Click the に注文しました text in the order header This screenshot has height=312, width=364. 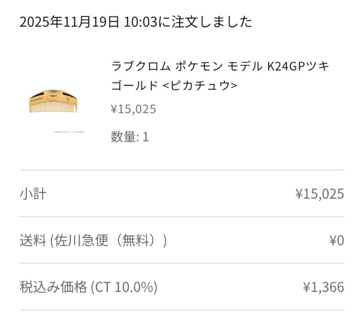point(204,22)
